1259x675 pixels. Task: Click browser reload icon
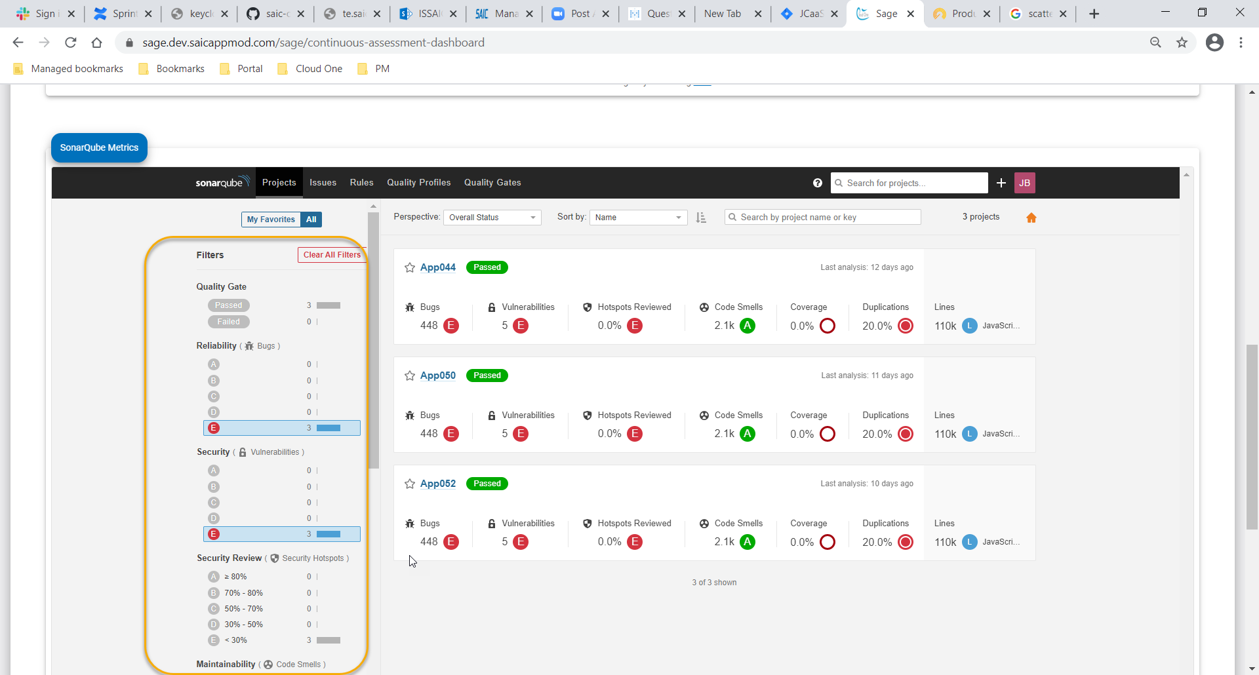[71, 43]
